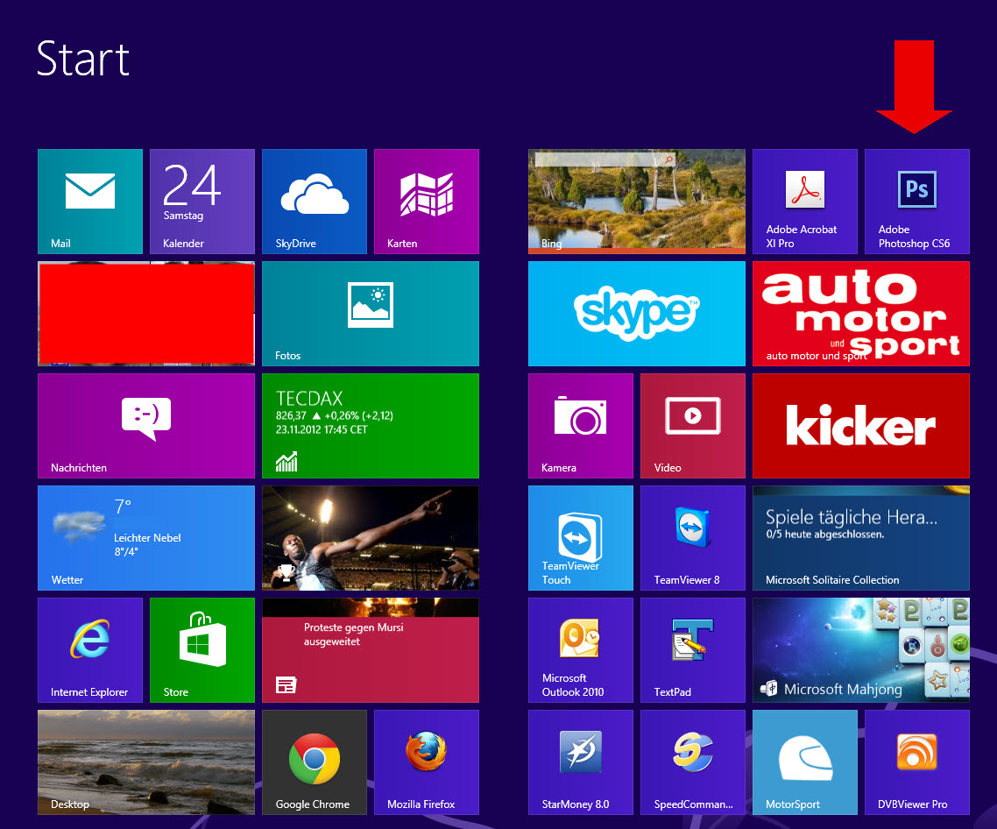The height and width of the screenshot is (829, 997).
Task: Launch Mozilla Firefox tile
Action: click(x=427, y=762)
